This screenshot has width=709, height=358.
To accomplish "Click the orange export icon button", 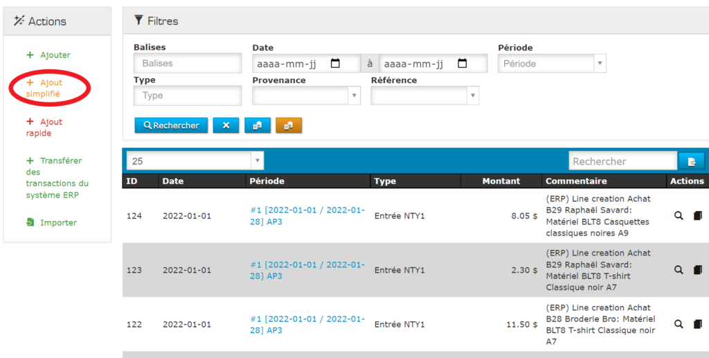I will click(289, 125).
